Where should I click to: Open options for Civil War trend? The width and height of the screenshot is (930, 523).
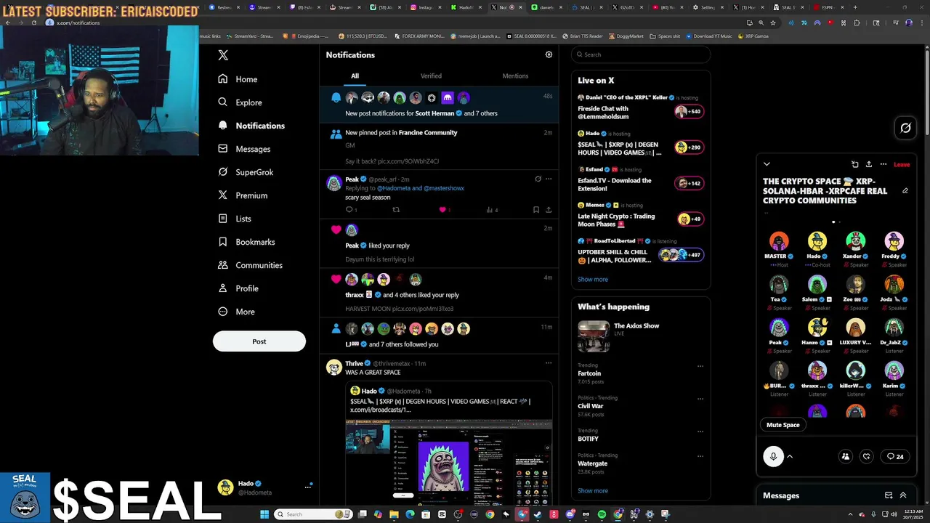[700, 399]
